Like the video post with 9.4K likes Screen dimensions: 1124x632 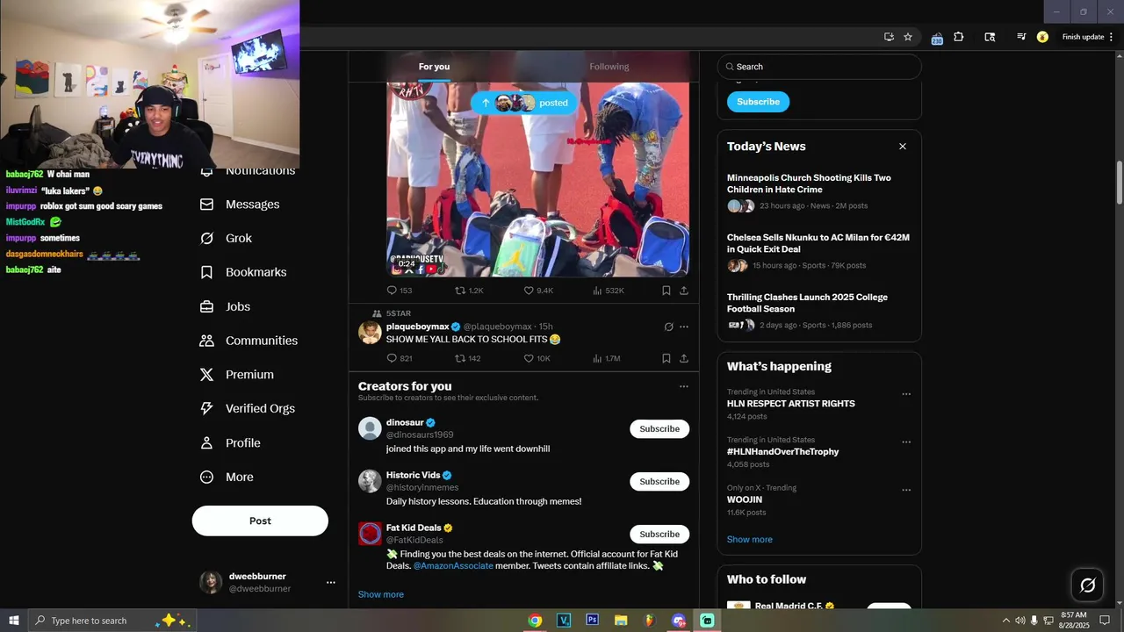[538, 291]
